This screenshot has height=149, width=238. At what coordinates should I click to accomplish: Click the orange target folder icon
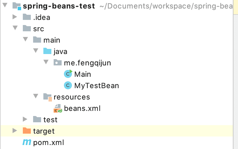[x=27, y=131]
